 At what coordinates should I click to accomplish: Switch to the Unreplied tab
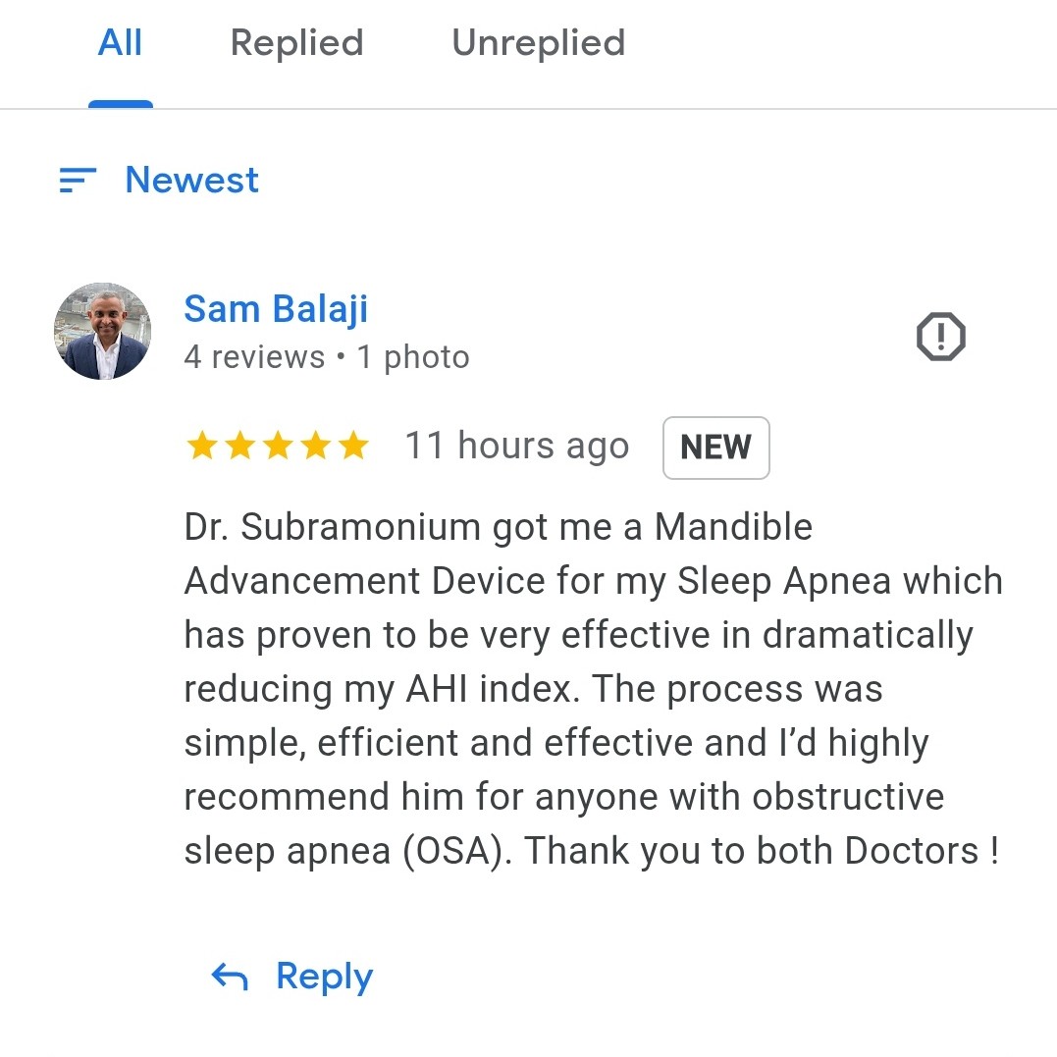[539, 43]
